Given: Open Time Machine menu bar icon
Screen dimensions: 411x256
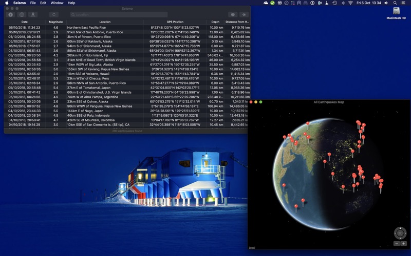Looking at the screenshot, I should tap(335, 3).
